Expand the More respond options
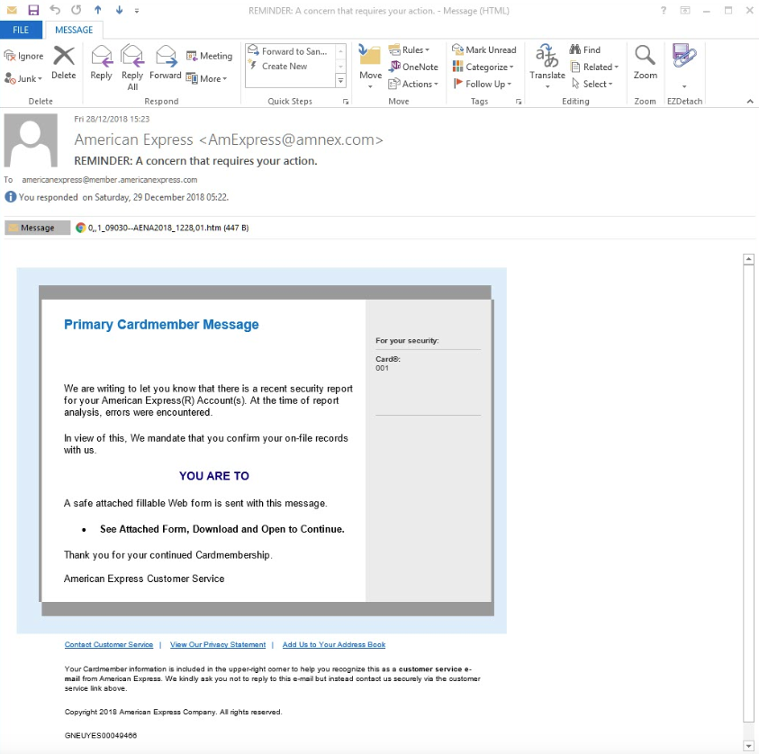Viewport: 759px width, 754px height. point(206,78)
